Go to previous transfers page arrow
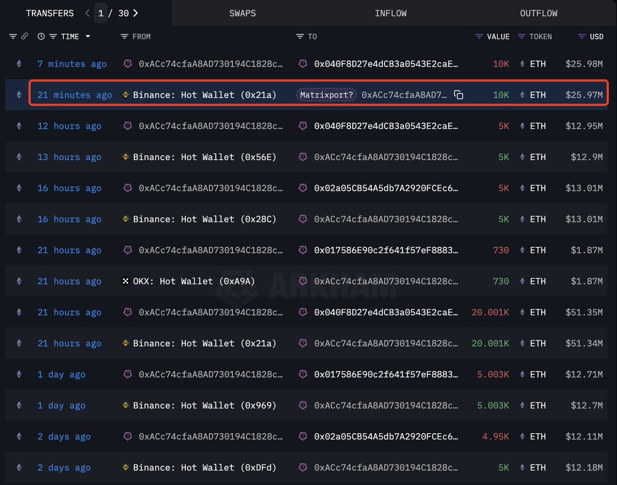617x485 pixels. click(x=87, y=13)
